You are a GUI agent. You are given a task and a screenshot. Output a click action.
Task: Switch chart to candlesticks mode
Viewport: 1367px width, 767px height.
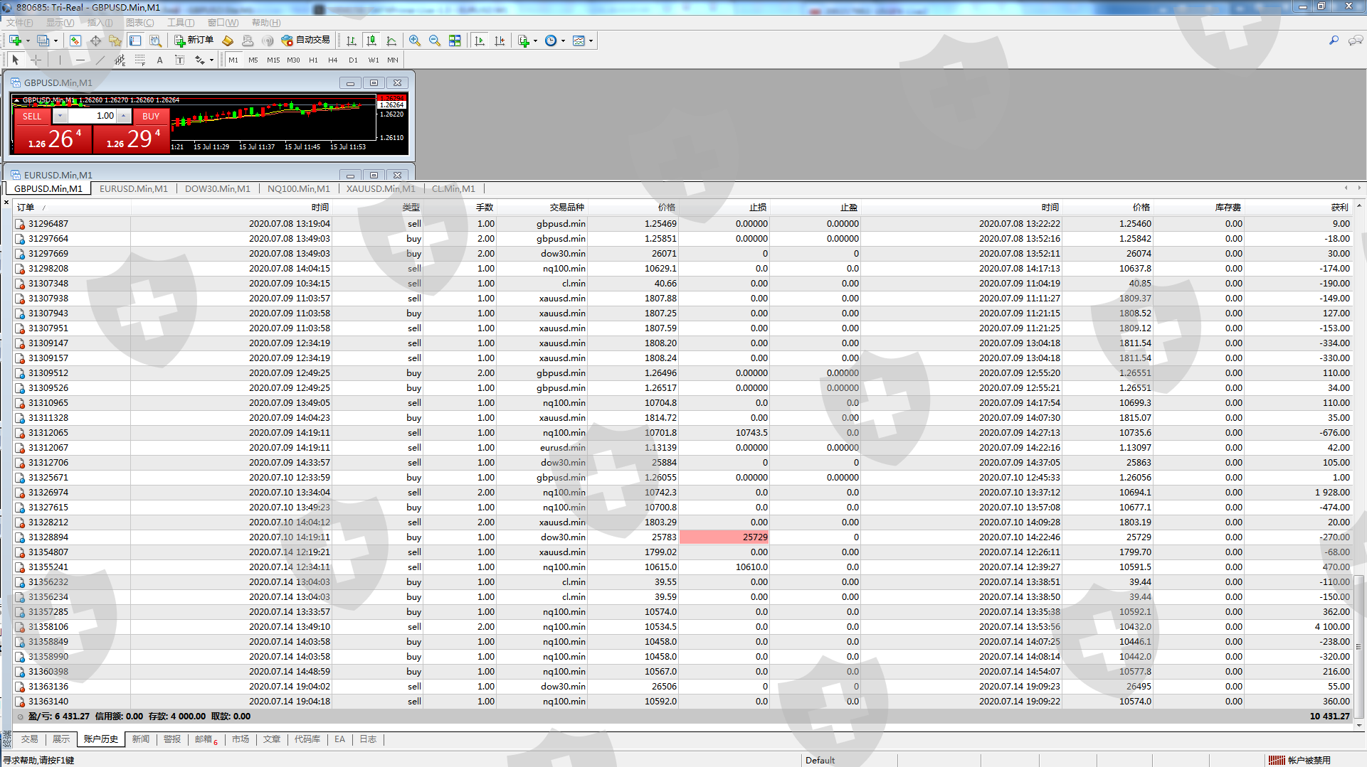[x=371, y=41]
